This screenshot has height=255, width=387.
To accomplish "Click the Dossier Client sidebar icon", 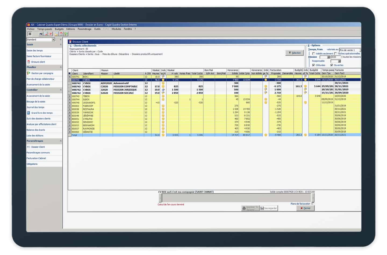I will point(28,147).
